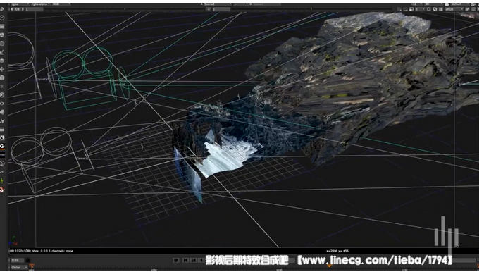Viewport: 484px width, 272px height.
Task: Toggle the pause viewer updates button
Action: pyautogui.click(x=441, y=9)
